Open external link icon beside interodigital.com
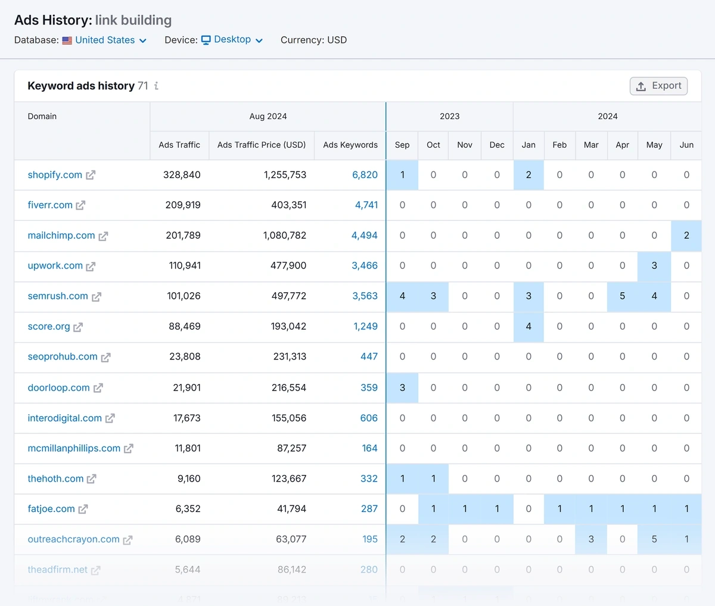 [x=110, y=418]
